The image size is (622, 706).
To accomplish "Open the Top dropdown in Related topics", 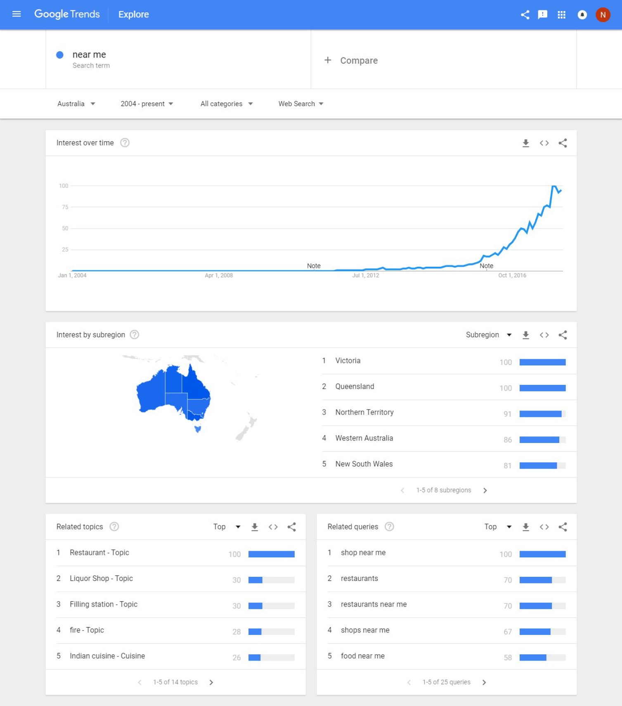I will pos(227,527).
